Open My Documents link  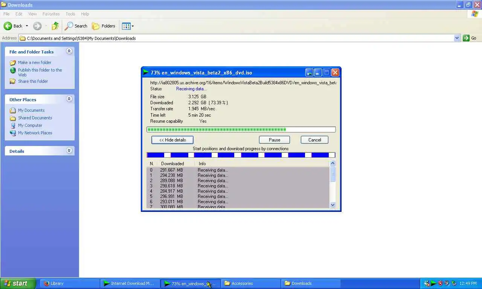[x=31, y=110]
